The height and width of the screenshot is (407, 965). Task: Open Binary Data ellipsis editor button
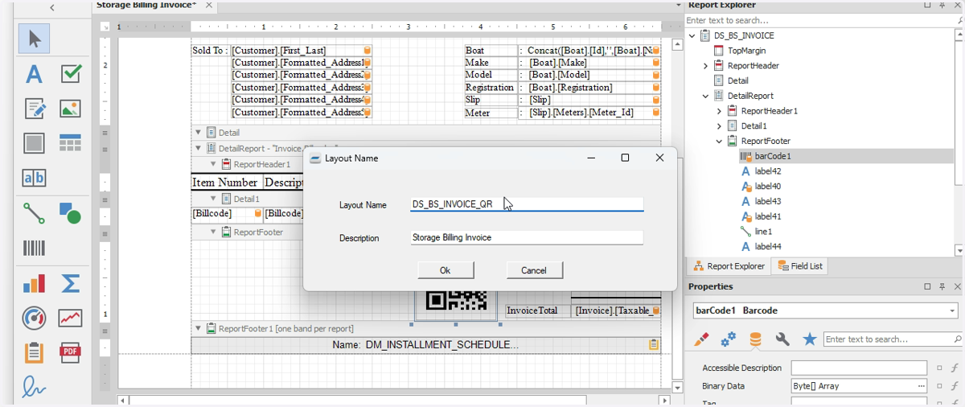pyautogui.click(x=921, y=386)
